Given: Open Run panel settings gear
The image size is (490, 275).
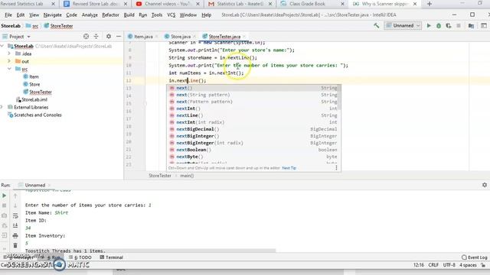Looking at the screenshot, I should pos(485,185).
